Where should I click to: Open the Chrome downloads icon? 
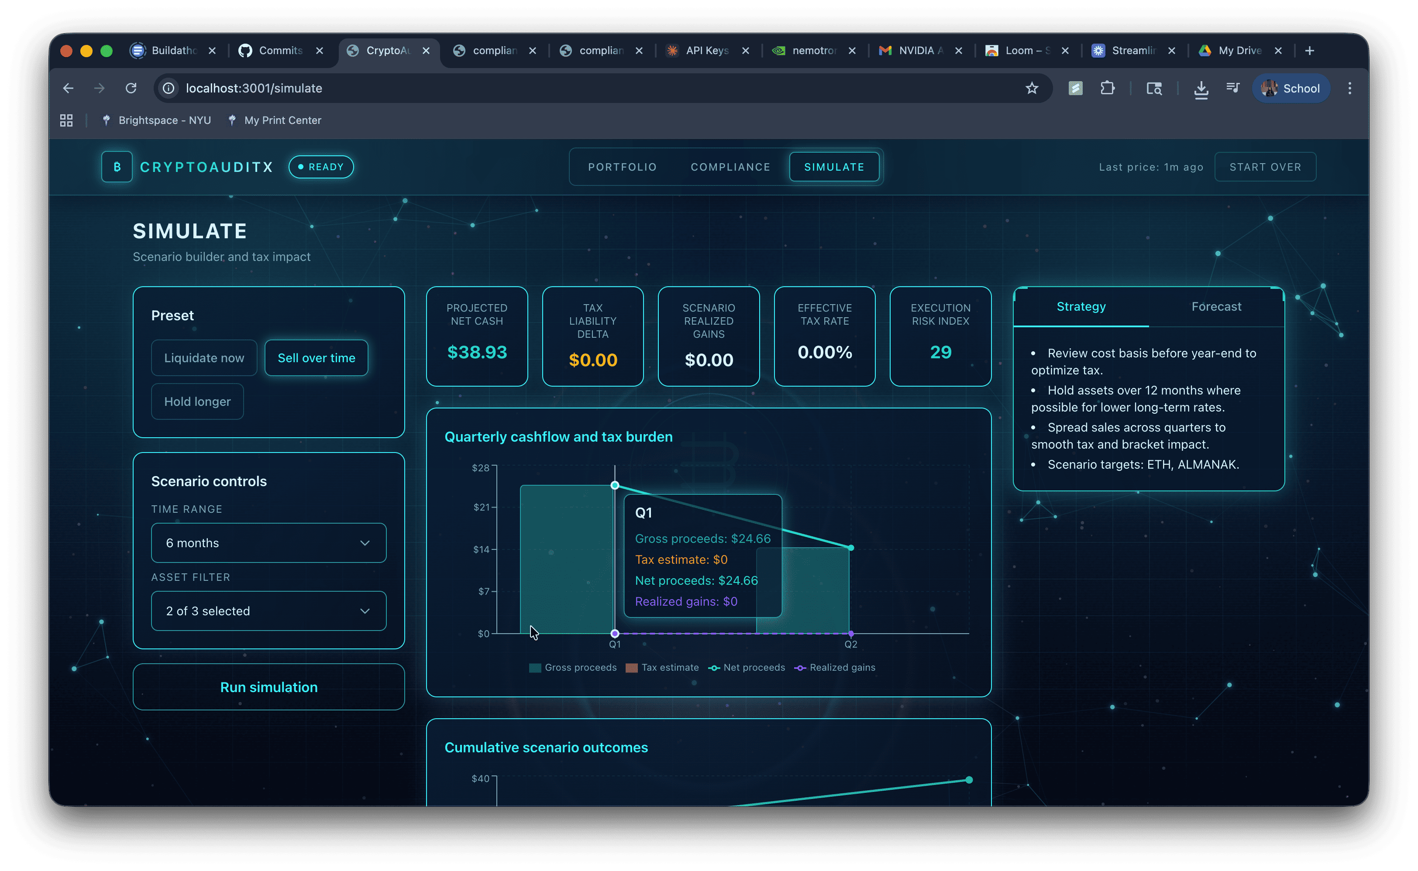[1201, 89]
